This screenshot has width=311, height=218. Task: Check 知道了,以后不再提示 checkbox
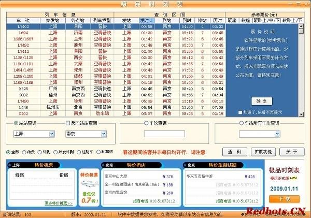click(240, 112)
